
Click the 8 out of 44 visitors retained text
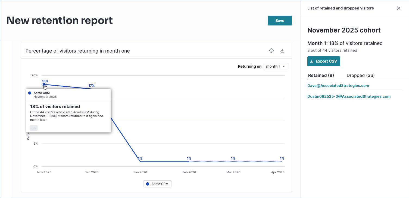(x=332, y=50)
